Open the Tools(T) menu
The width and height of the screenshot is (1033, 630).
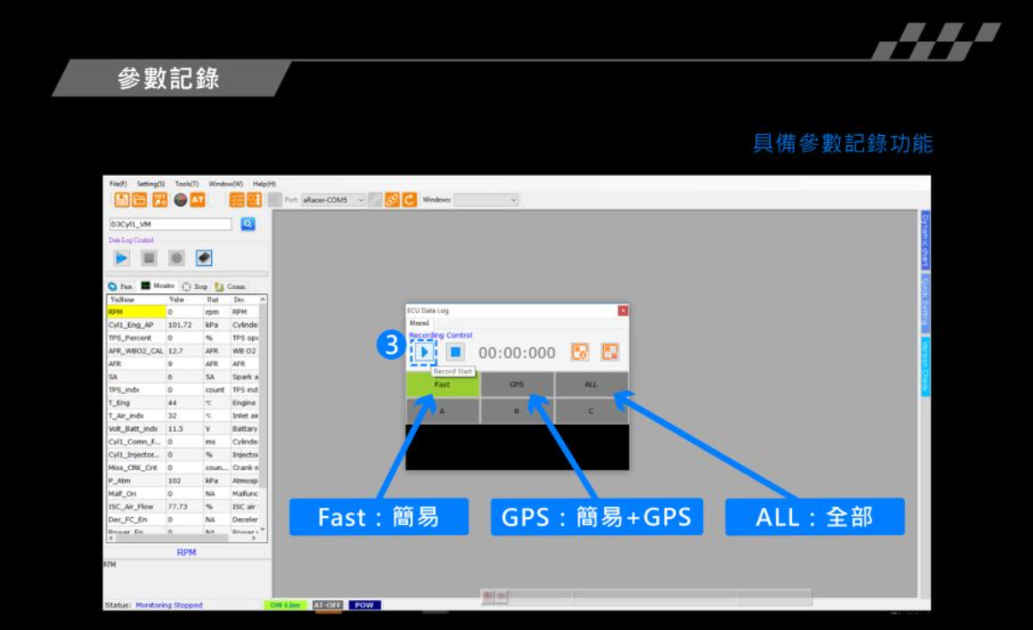pos(187,184)
